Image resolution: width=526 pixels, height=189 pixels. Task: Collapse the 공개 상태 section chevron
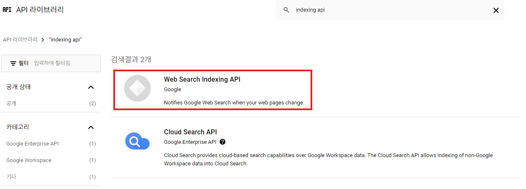[x=91, y=87]
